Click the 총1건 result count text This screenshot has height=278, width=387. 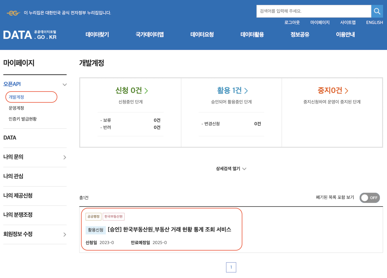(84, 198)
